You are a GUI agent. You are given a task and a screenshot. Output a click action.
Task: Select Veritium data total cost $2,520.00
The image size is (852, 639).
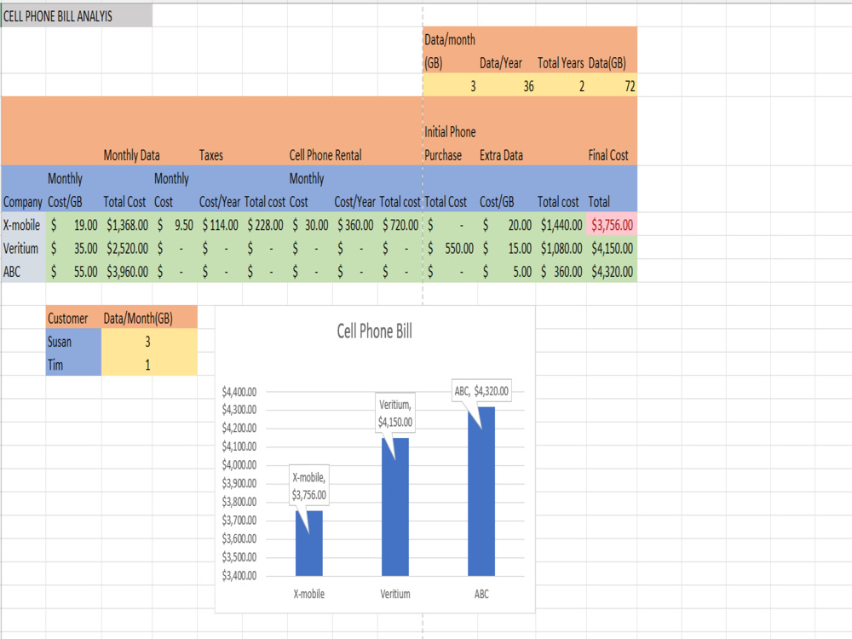coord(127,248)
